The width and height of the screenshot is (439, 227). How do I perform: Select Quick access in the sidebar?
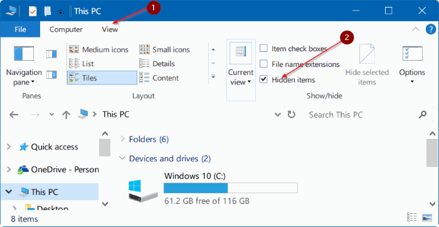55,147
